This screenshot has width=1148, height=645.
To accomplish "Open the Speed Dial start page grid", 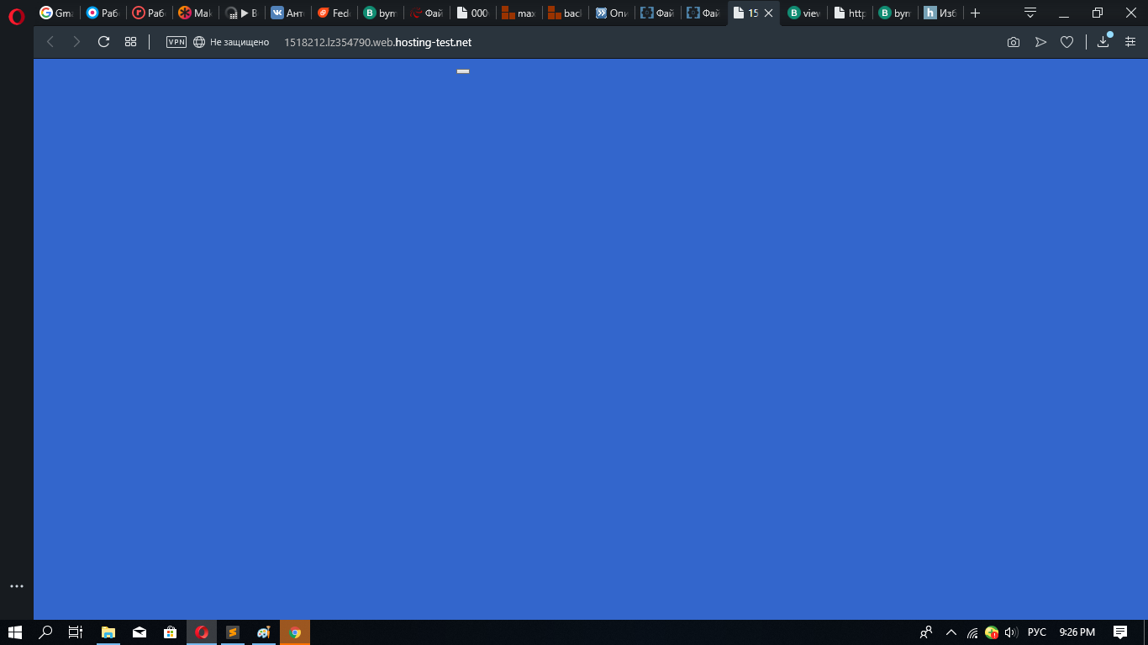I will pyautogui.click(x=130, y=42).
